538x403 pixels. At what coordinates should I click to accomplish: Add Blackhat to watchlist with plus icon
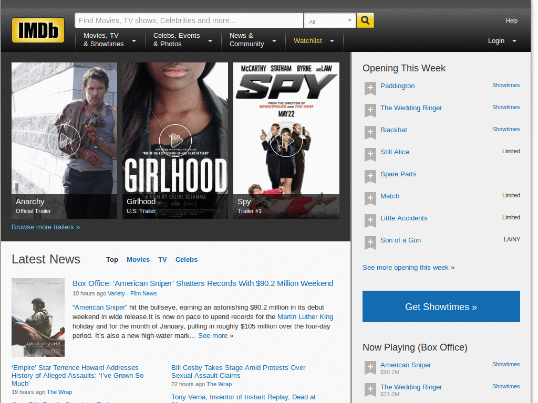coord(370,132)
